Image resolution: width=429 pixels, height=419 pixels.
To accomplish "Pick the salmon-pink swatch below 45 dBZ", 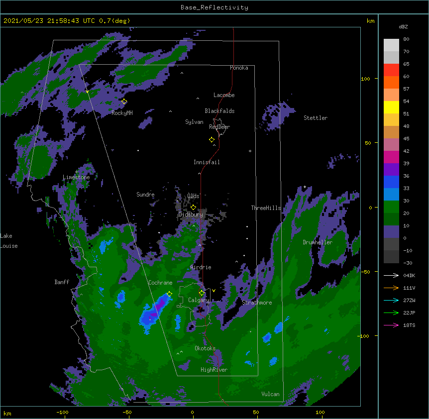I will pos(391,145).
